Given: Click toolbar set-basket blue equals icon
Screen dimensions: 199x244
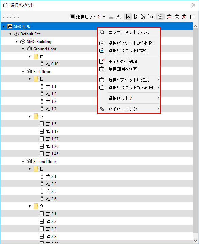Looking at the screenshot, I should click(x=177, y=17).
